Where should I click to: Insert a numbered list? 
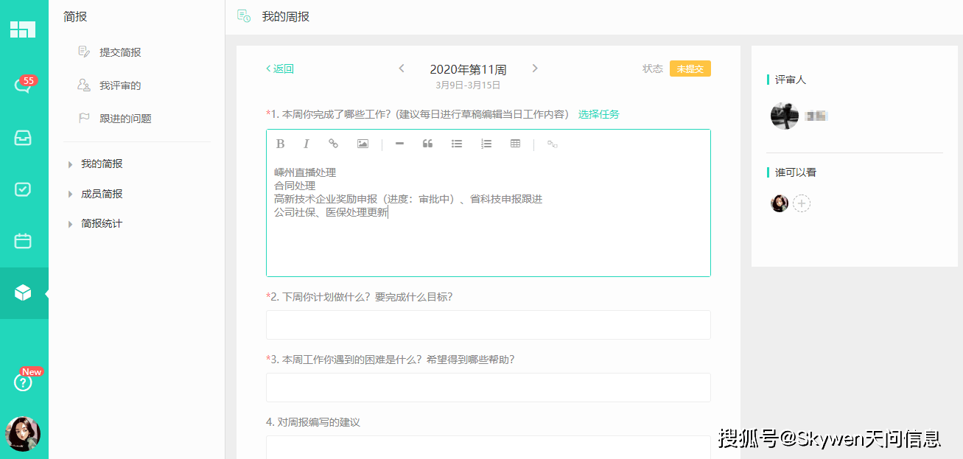pyautogui.click(x=486, y=144)
